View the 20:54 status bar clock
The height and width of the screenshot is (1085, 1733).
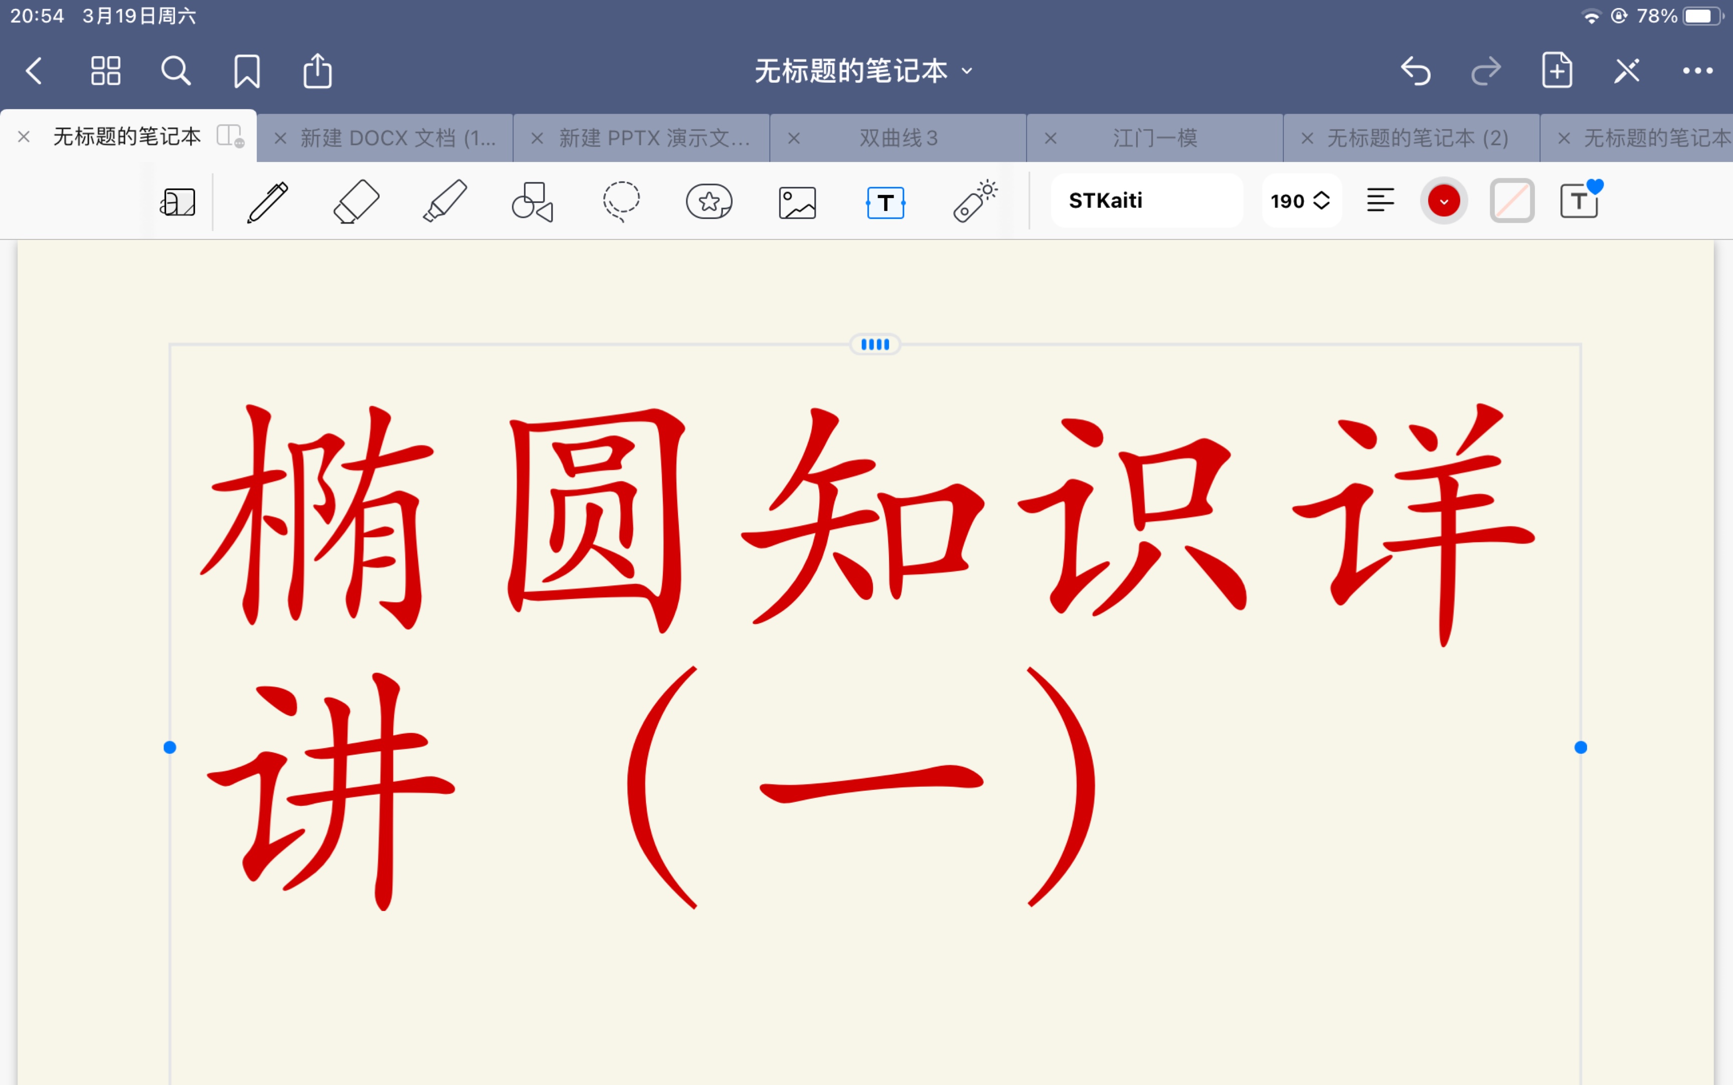coord(37,16)
